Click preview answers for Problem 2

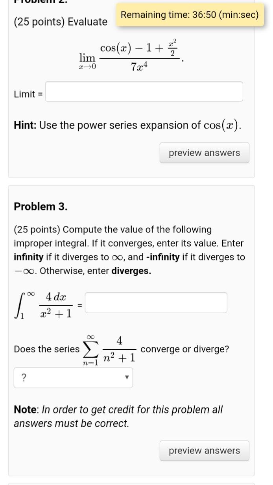point(204,153)
